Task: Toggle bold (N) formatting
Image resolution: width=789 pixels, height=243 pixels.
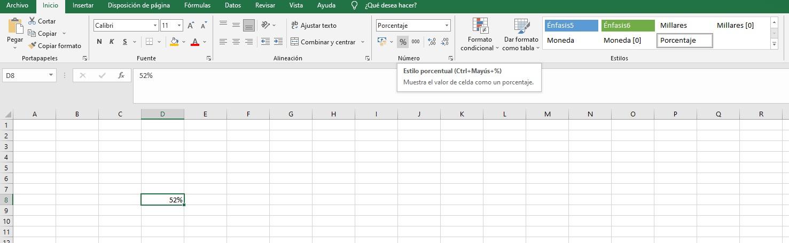Action: coord(99,42)
